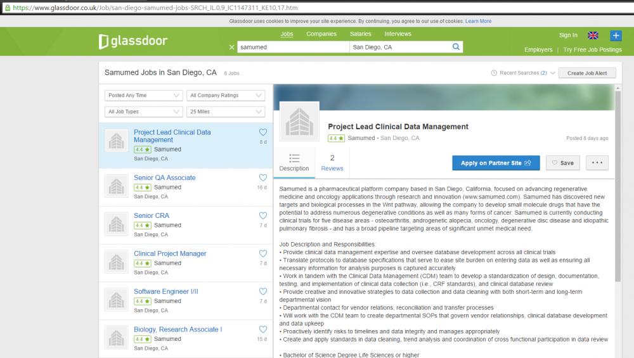Click the Create Job Alert button
The width and height of the screenshot is (634, 358).
click(587, 73)
